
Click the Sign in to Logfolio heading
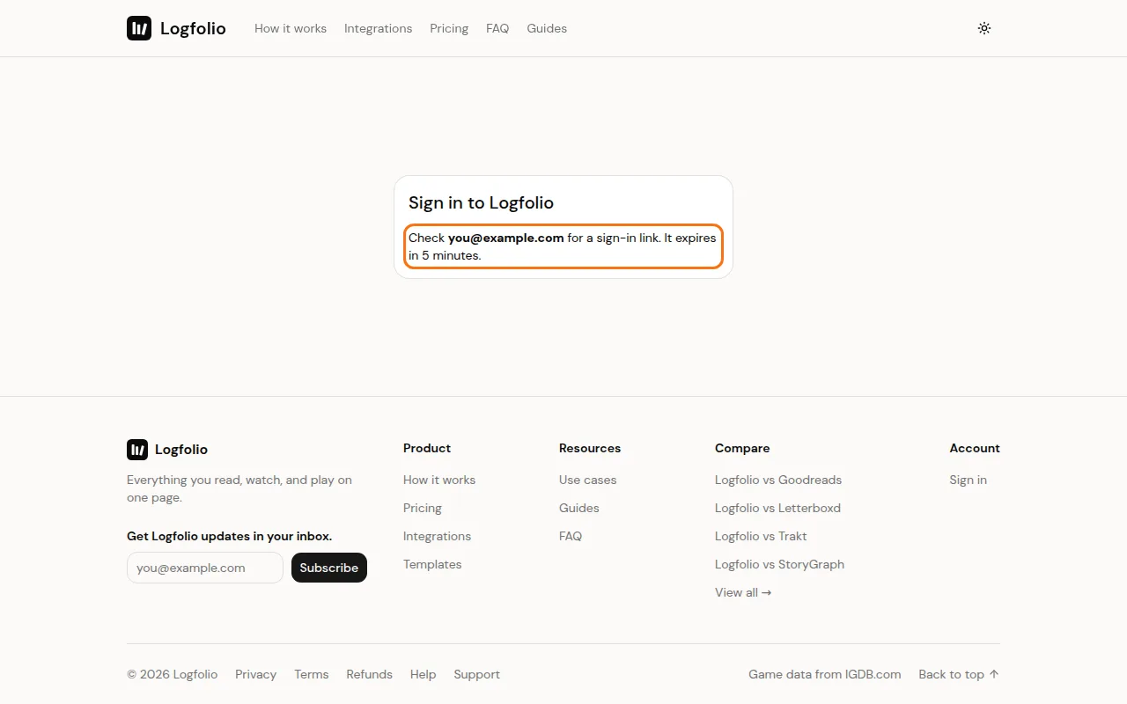481,202
